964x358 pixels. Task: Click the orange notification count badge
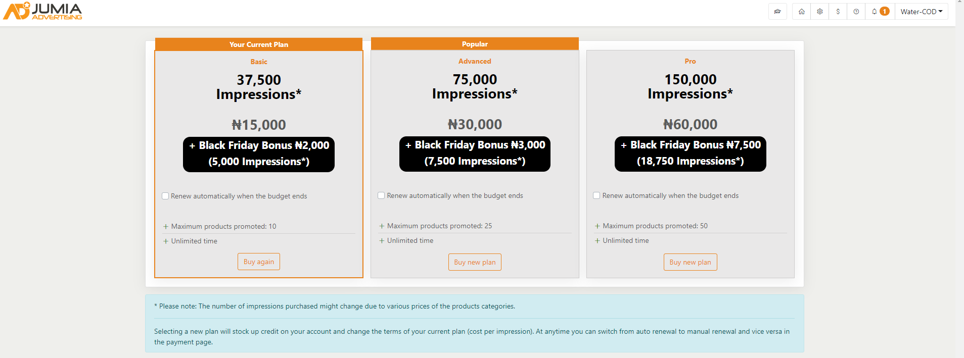(885, 12)
